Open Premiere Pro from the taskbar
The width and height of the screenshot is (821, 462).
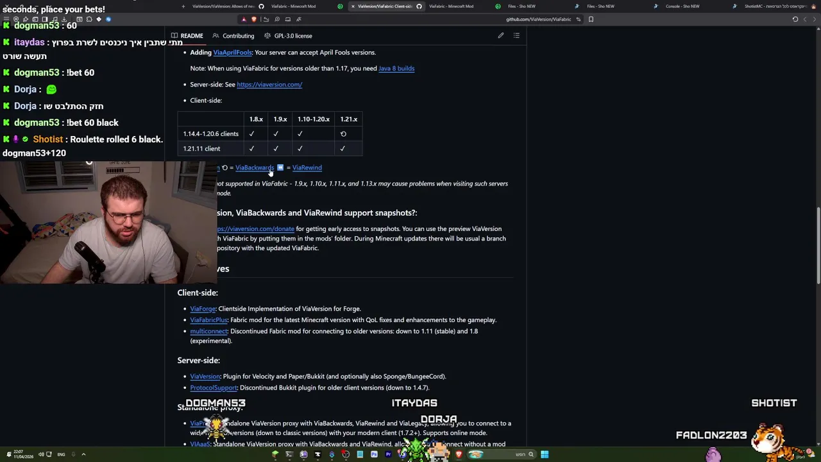[x=388, y=454]
